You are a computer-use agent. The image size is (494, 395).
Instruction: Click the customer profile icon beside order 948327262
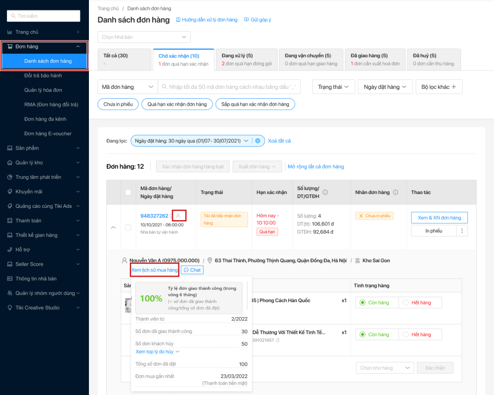[x=178, y=216]
